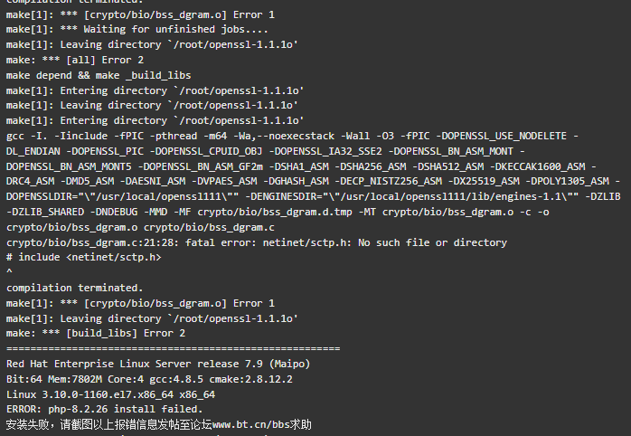The width and height of the screenshot is (631, 436).
Task: Click the 'Waiting for unfinished jobs' line
Action: (x=137, y=29)
